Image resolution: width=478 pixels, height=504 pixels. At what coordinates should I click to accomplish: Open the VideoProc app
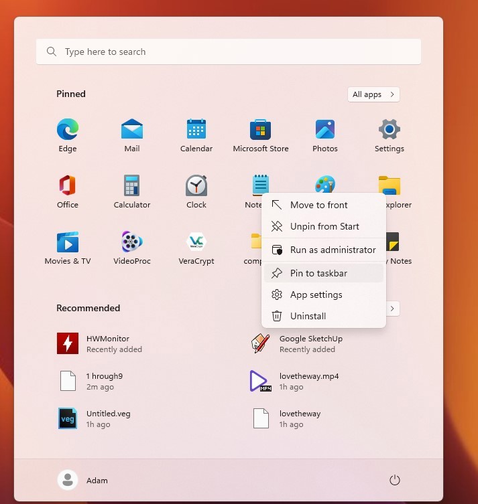click(132, 242)
